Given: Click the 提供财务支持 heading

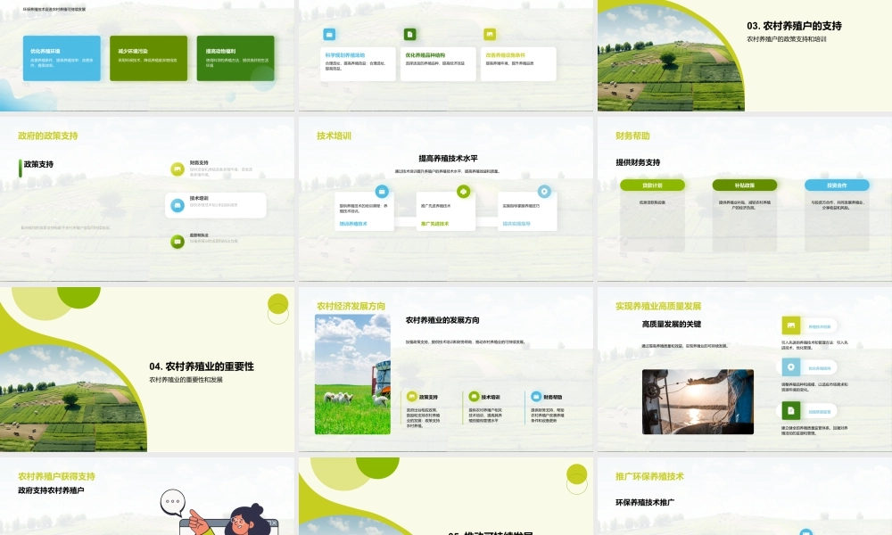Looking at the screenshot, I should (638, 162).
